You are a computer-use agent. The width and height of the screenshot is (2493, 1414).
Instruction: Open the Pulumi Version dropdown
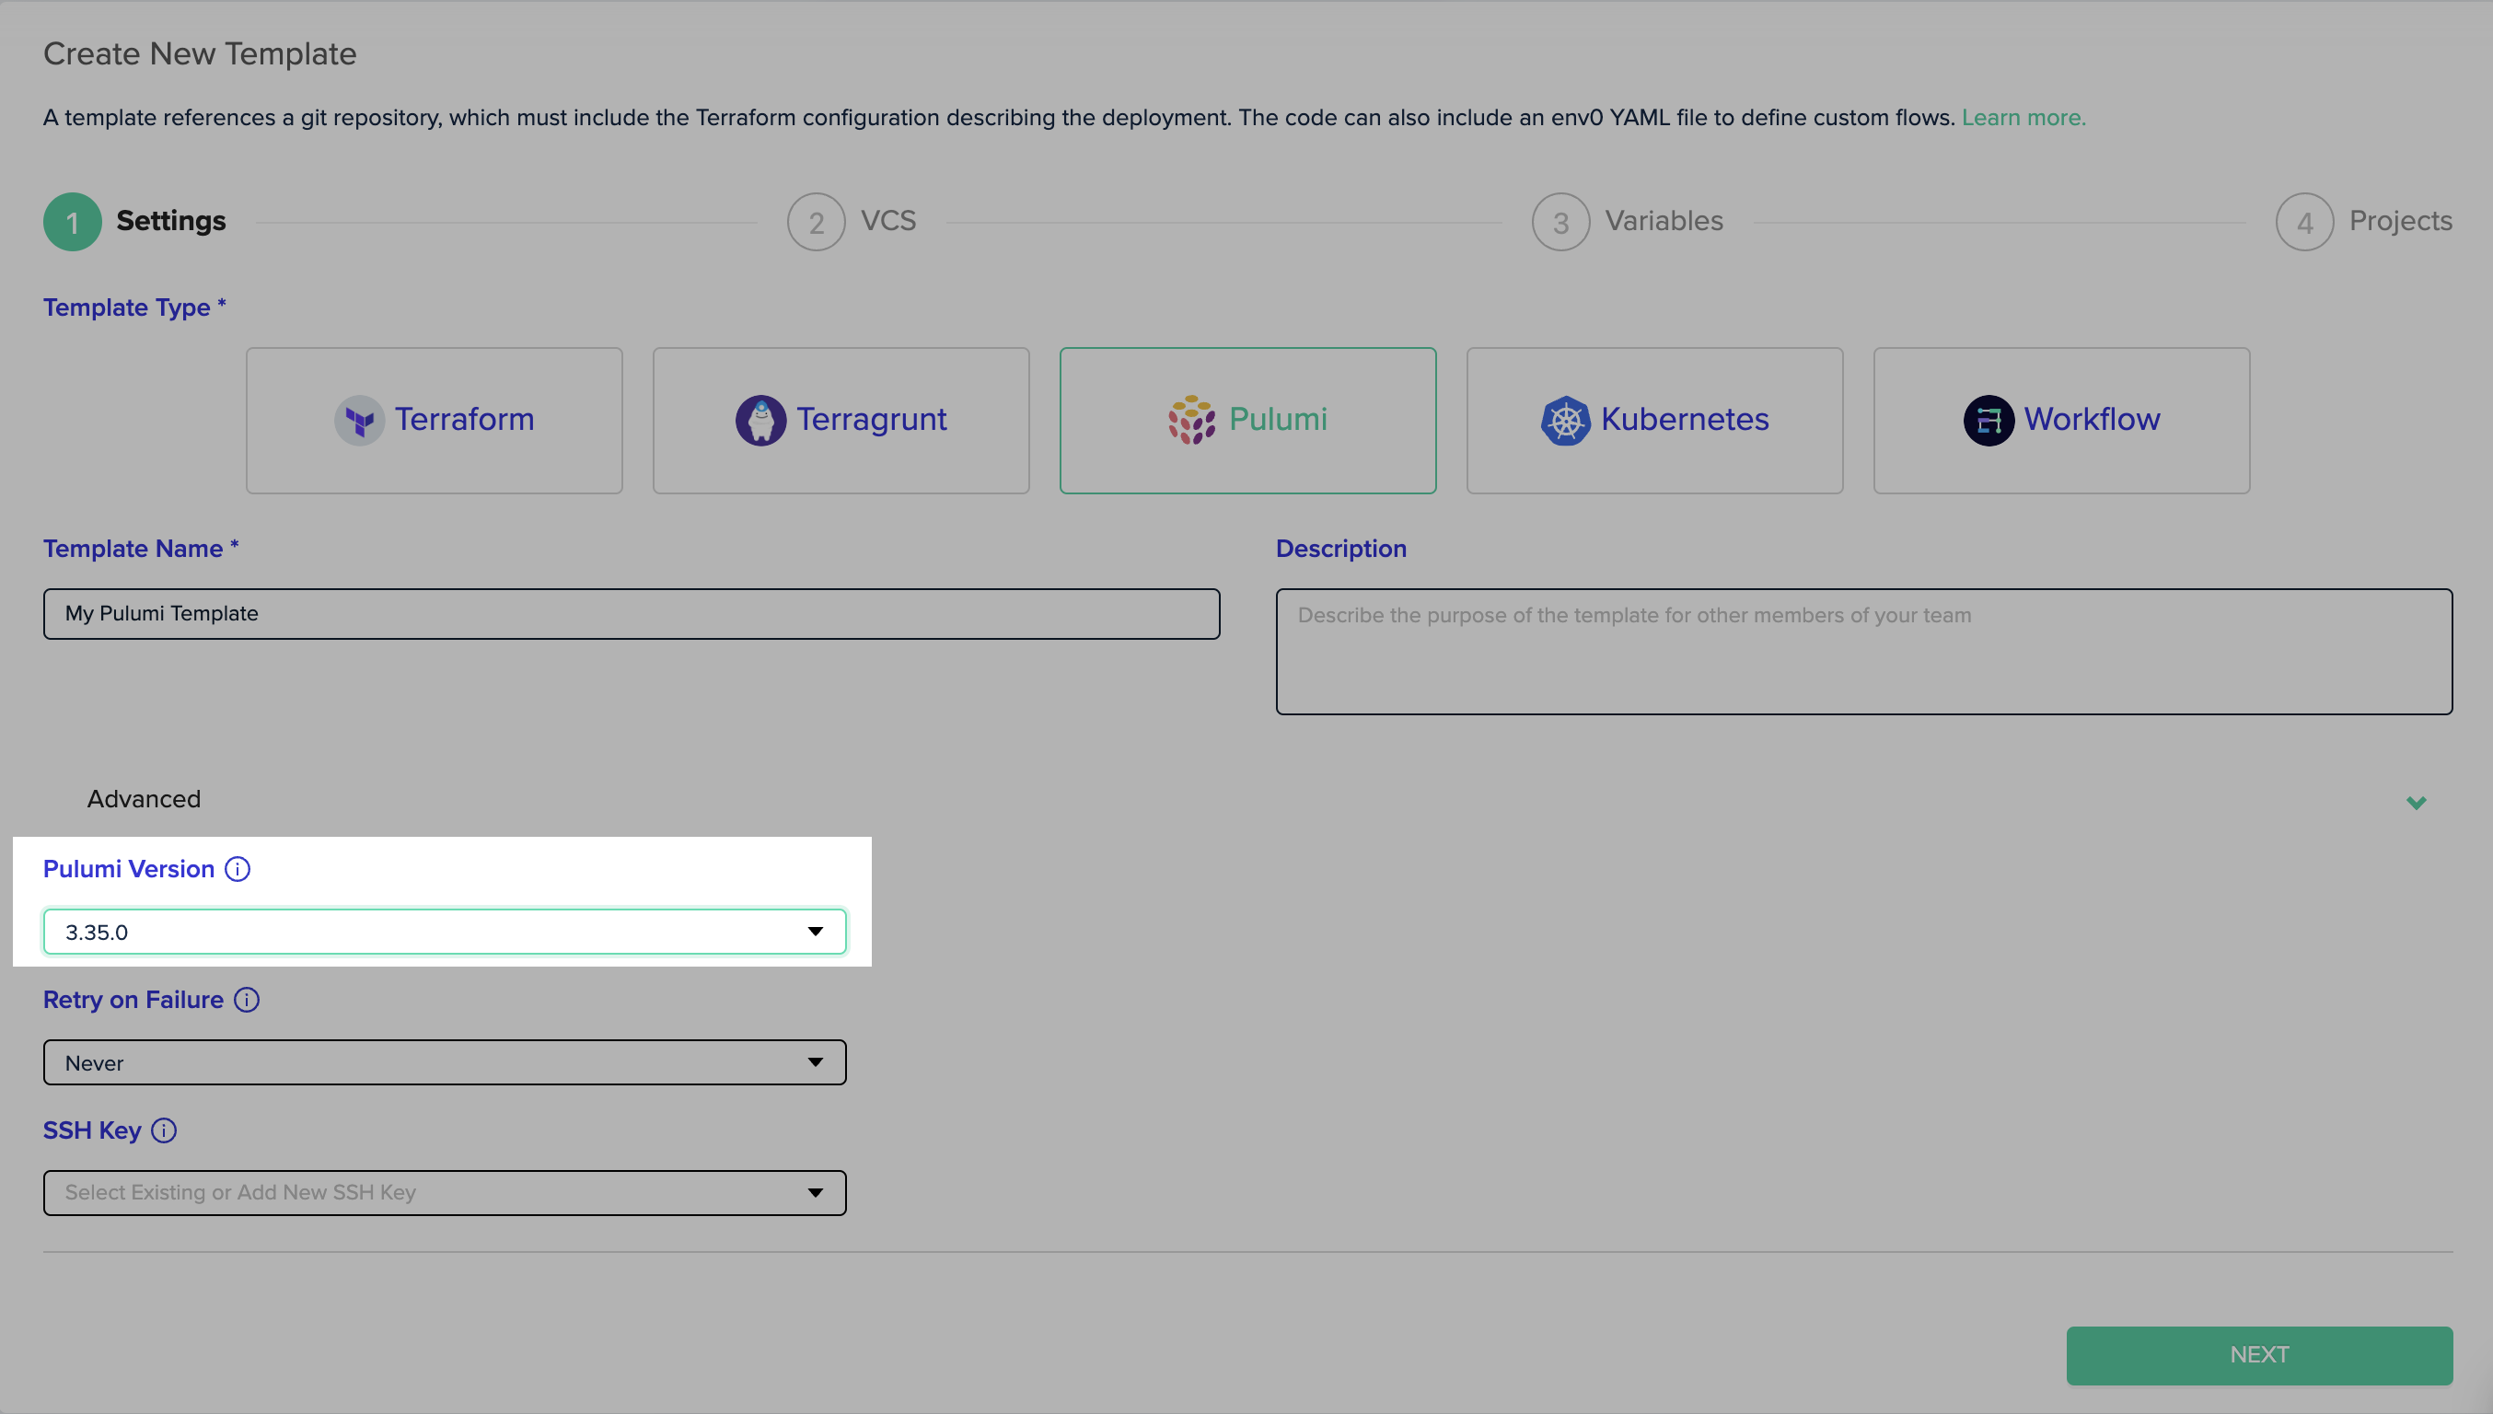(445, 933)
